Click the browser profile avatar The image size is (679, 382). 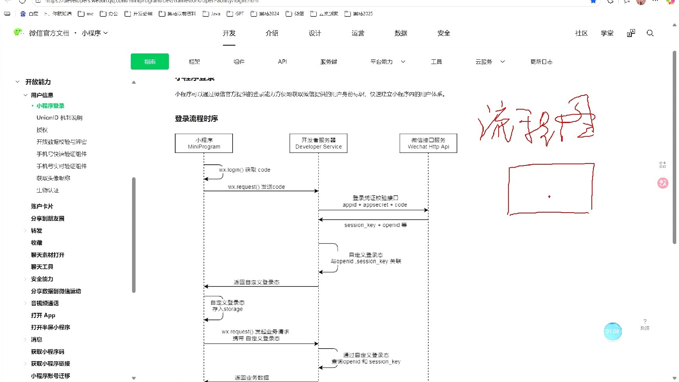pyautogui.click(x=641, y=2)
